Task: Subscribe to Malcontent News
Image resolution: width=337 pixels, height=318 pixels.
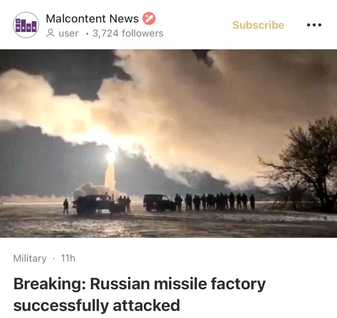Action: pyautogui.click(x=258, y=25)
